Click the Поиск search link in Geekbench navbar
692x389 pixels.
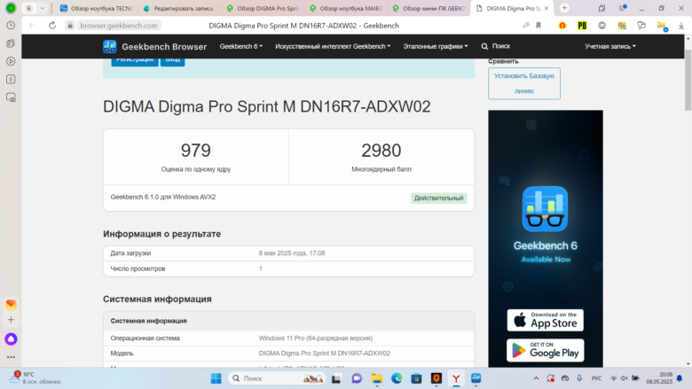(x=496, y=46)
